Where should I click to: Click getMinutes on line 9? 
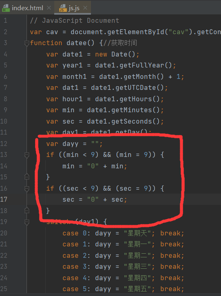tap(132, 110)
